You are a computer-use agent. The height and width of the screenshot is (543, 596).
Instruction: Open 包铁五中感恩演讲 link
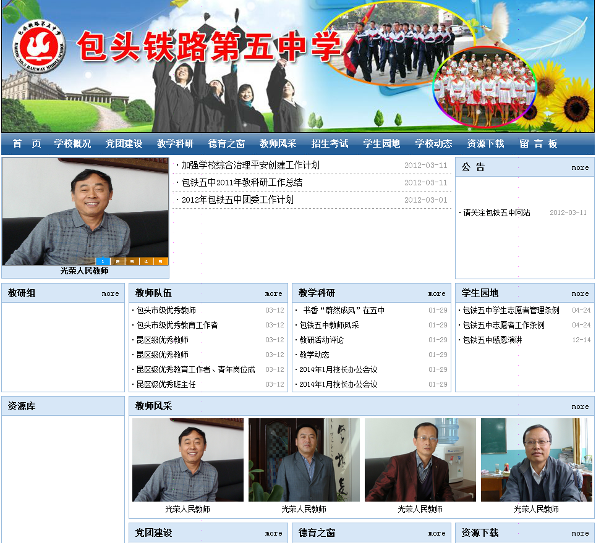492,340
